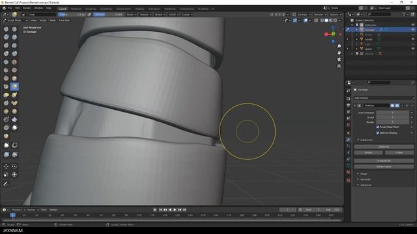Click the Linear subdivide button
This screenshot has width=417, height=234.
(399, 153)
